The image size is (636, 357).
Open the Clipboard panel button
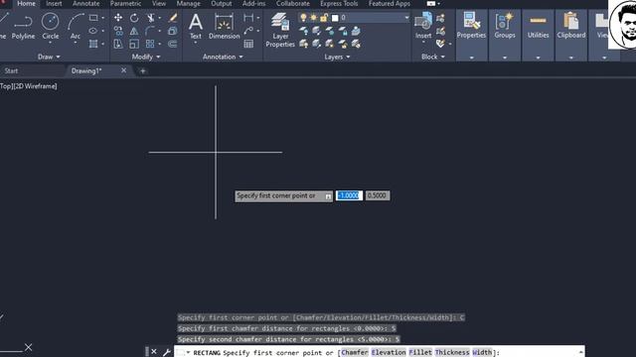pyautogui.click(x=571, y=36)
